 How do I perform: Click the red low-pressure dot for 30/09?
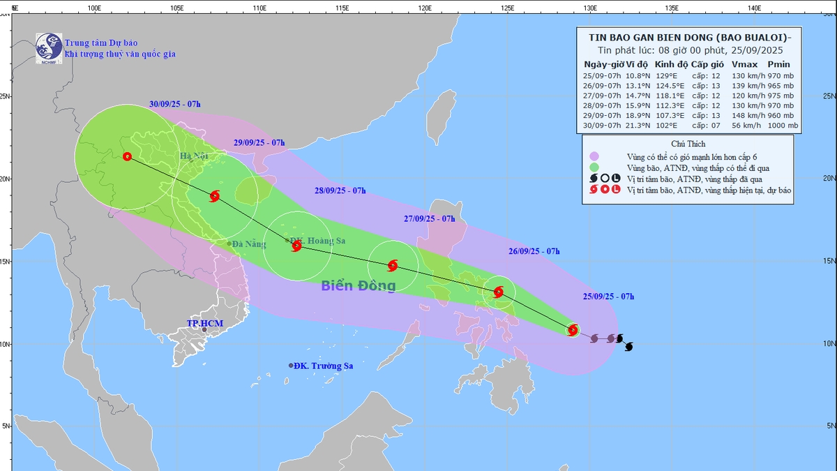[x=127, y=156]
